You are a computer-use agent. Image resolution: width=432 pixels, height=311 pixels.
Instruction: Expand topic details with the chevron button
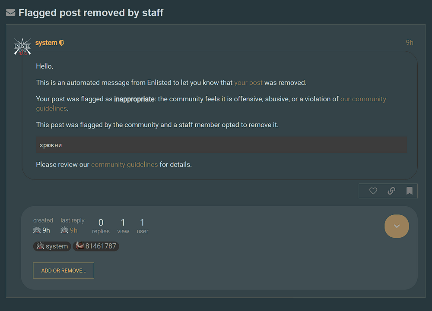point(397,226)
